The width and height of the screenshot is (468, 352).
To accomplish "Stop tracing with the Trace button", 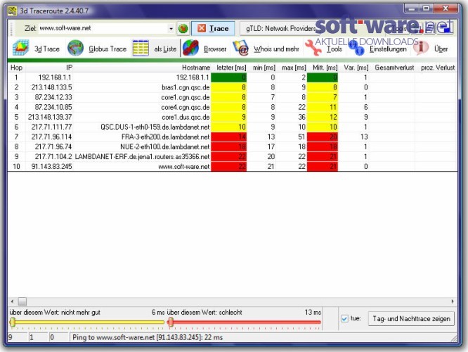I will pyautogui.click(x=213, y=28).
